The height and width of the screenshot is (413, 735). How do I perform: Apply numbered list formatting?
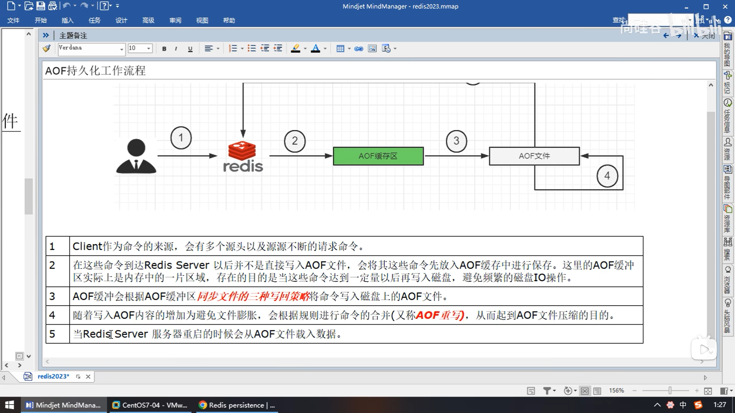pos(233,49)
